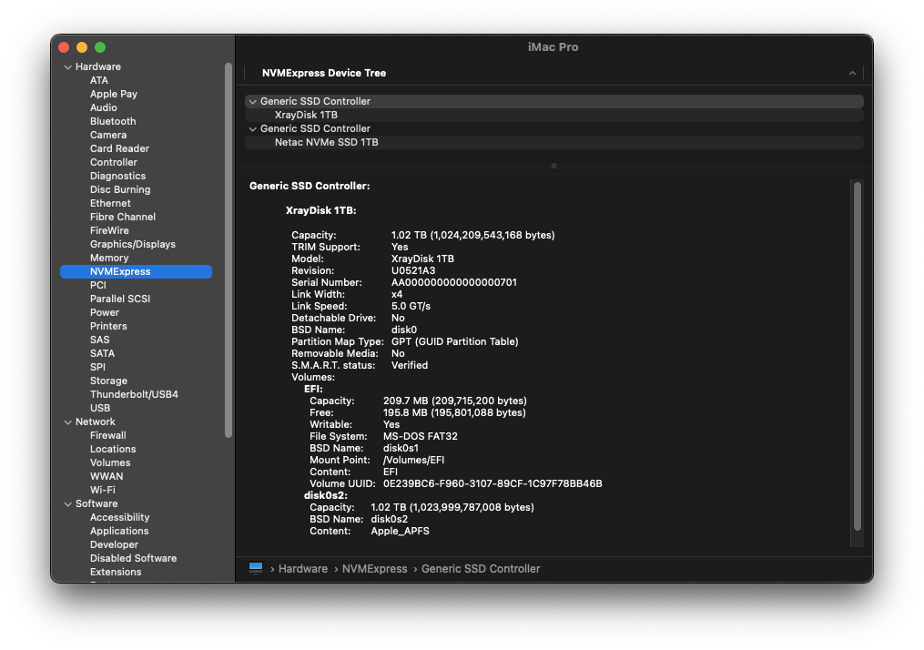The height and width of the screenshot is (650, 924).
Task: Select Bluetooth in the sidebar
Action: pos(113,121)
